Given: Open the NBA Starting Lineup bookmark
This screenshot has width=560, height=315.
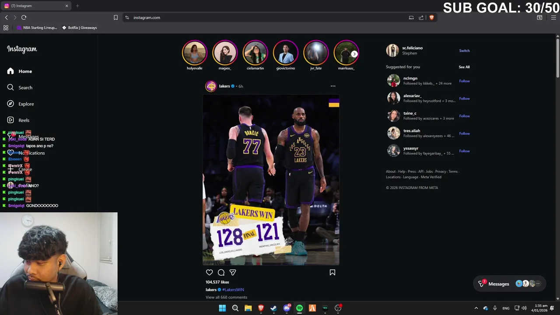Looking at the screenshot, I should click(37, 28).
